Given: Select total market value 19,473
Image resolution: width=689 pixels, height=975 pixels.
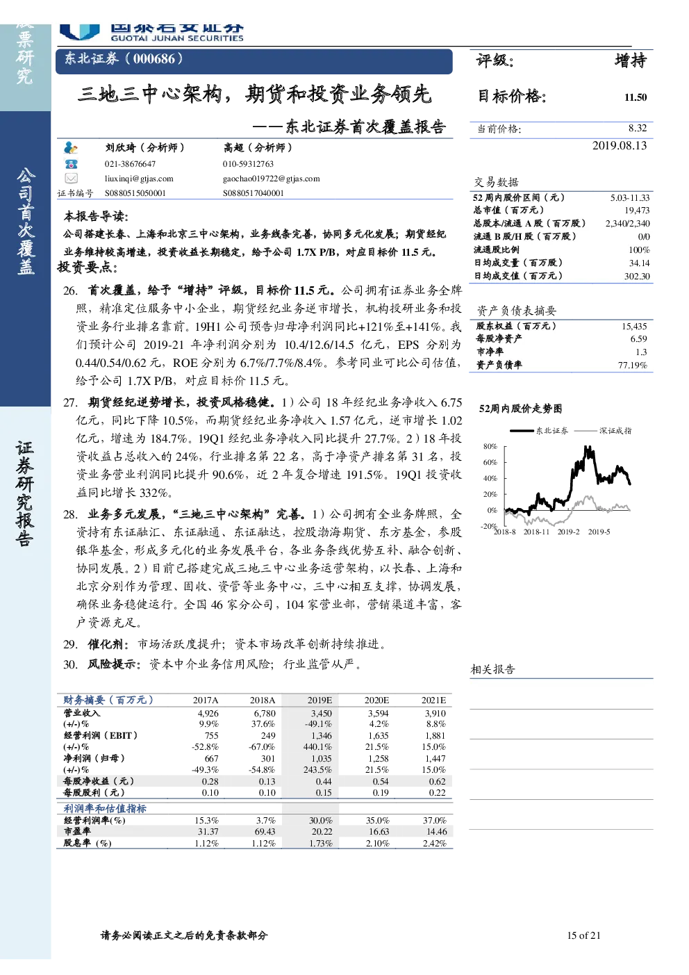Looking at the screenshot, I should pos(637,211).
